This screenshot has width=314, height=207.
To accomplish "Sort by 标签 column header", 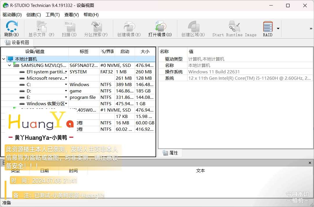I will [84, 52].
